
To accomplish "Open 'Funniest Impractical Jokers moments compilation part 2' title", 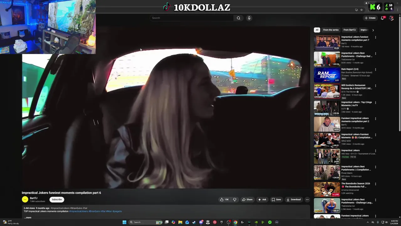I will click(355, 120).
